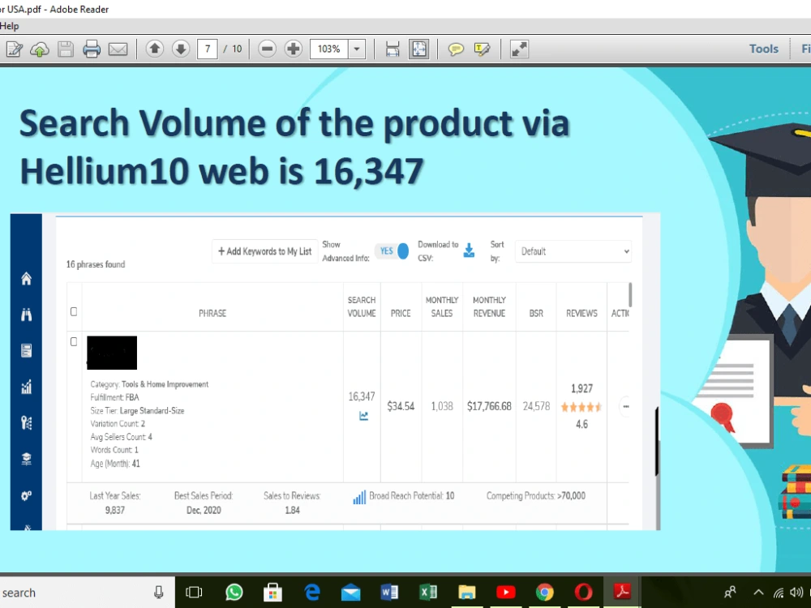Screen dimensions: 811x608
Task: Select the highlight text tool icon
Action: pyautogui.click(x=482, y=49)
